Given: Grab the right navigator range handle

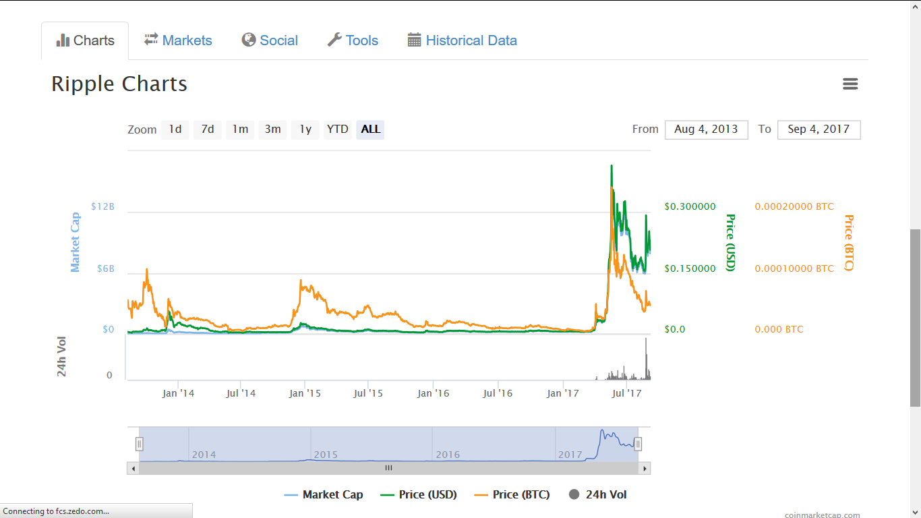Looking at the screenshot, I should coord(638,444).
